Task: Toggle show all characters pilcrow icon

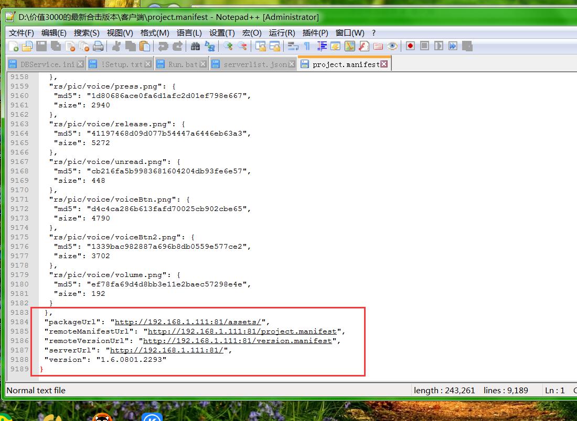Action: (x=307, y=46)
